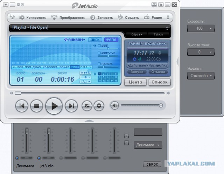Select the ТАЙМЕР tab
The width and height of the screenshot is (224, 174).
(x=135, y=43)
